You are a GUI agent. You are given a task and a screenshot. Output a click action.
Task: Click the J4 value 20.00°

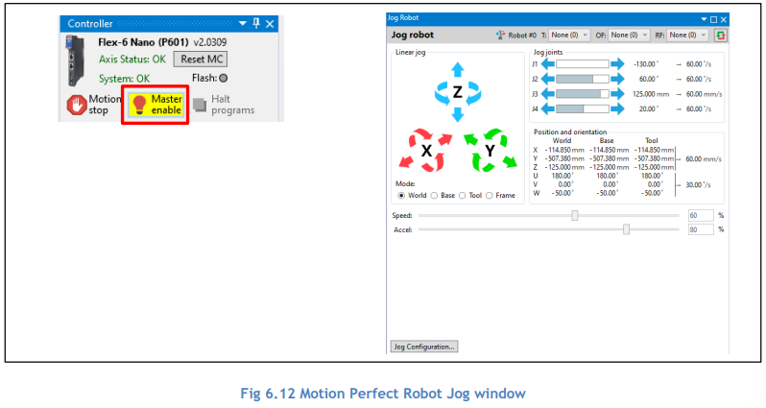pos(649,108)
